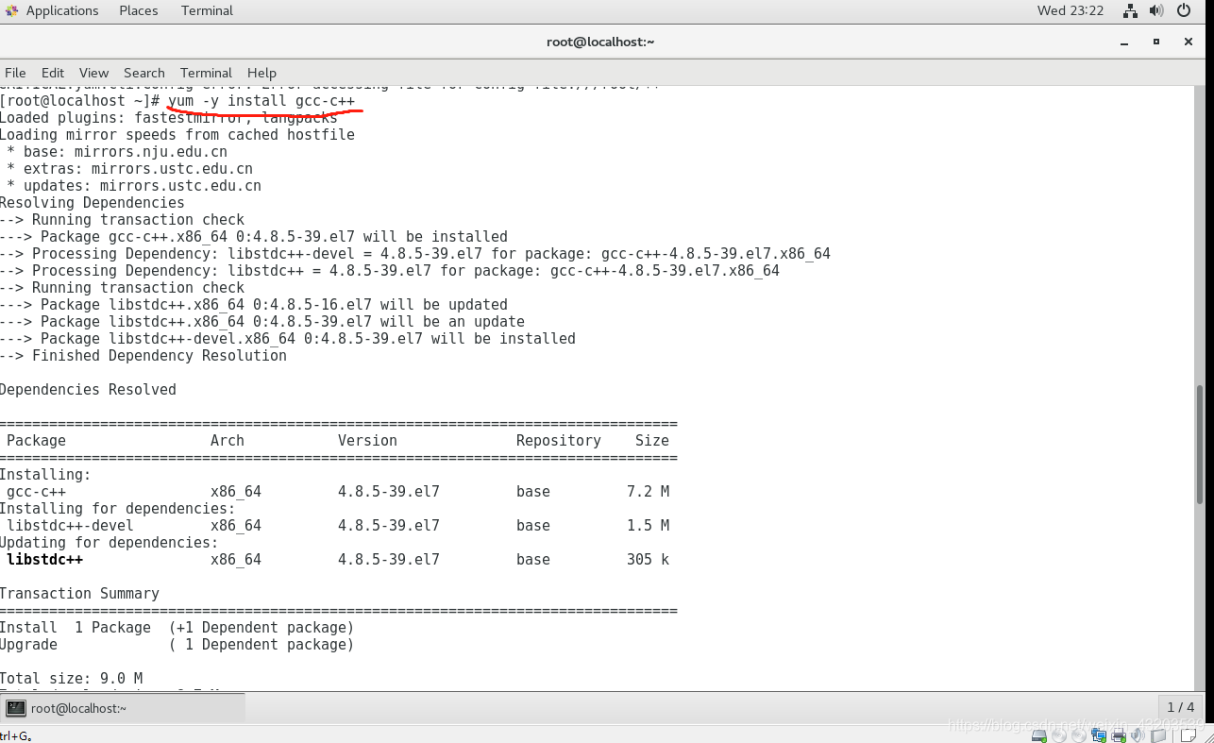Click the '[root@localhost ~]#' prompt text
Screen dimensions: 1214x743
tap(79, 100)
